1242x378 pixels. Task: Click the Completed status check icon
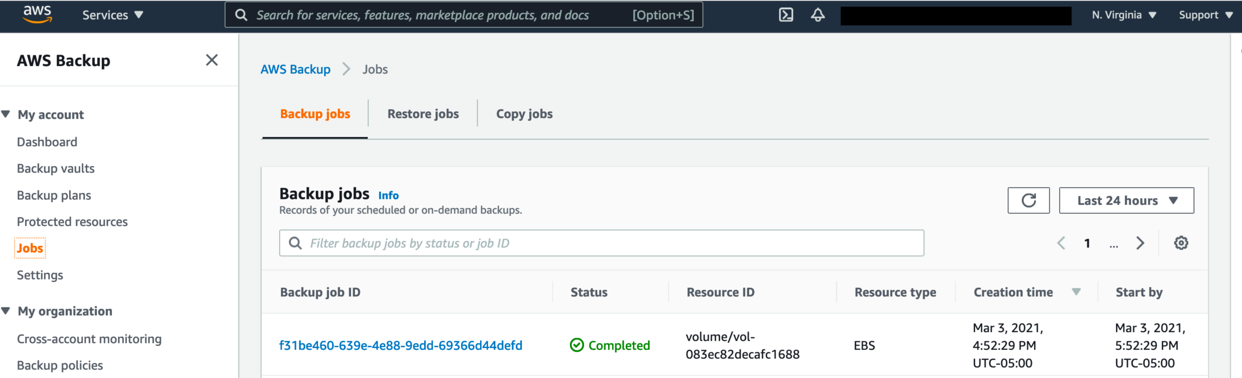coord(577,345)
